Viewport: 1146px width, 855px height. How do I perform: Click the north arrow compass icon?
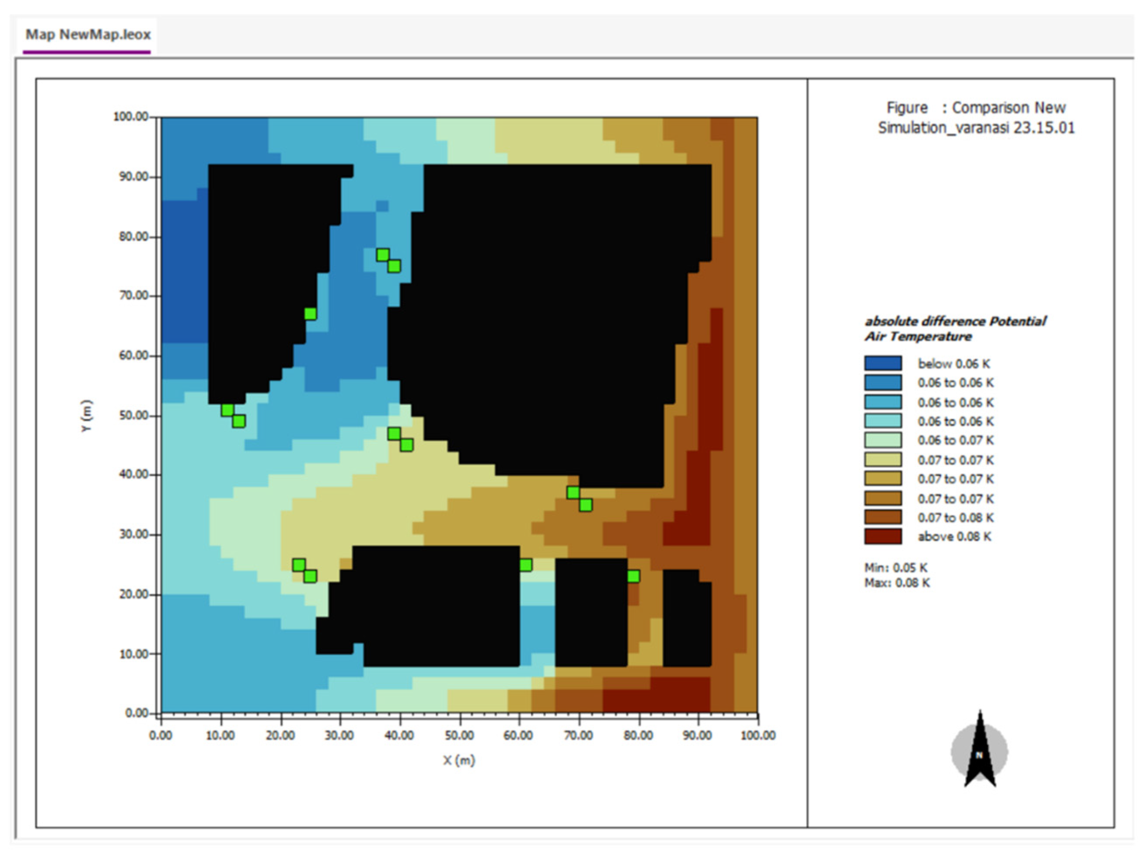pyautogui.click(x=979, y=751)
